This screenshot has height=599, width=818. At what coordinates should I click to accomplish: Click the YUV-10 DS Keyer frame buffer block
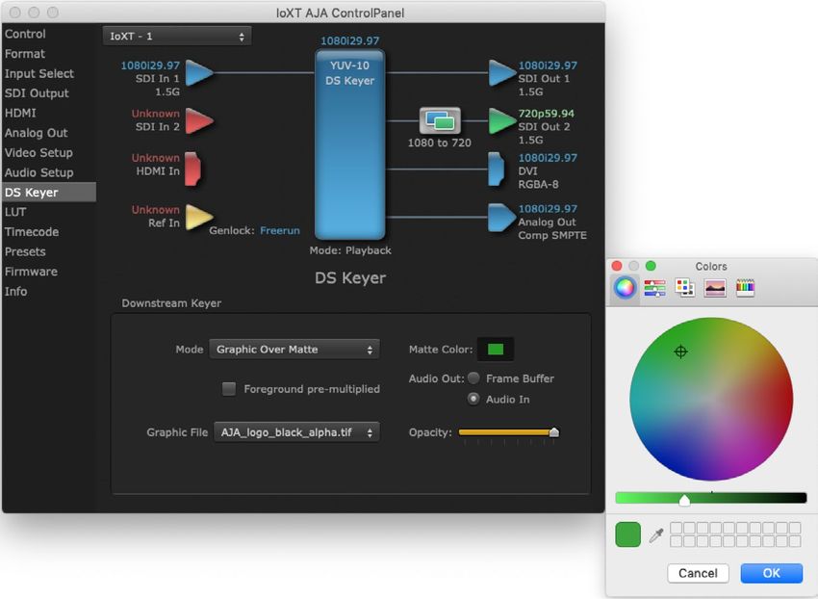click(350, 144)
